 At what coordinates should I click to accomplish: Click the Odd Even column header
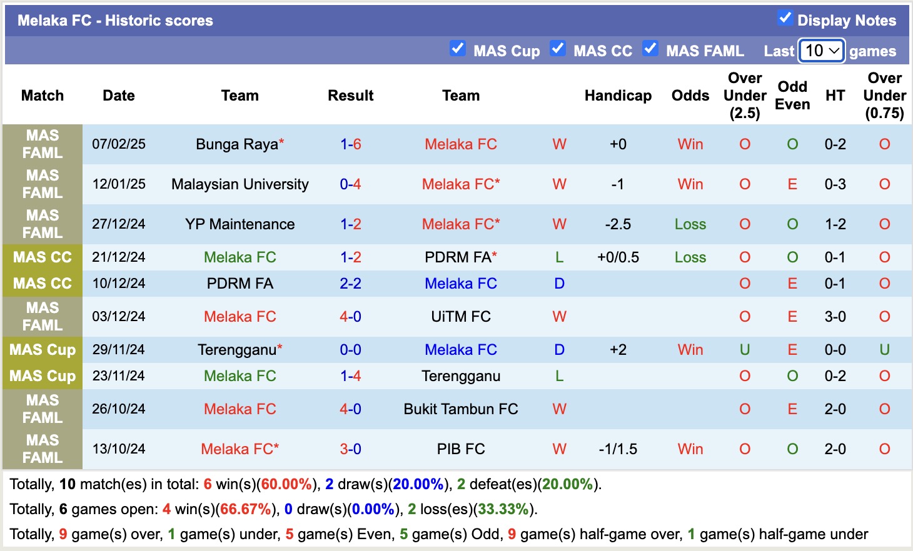click(792, 96)
